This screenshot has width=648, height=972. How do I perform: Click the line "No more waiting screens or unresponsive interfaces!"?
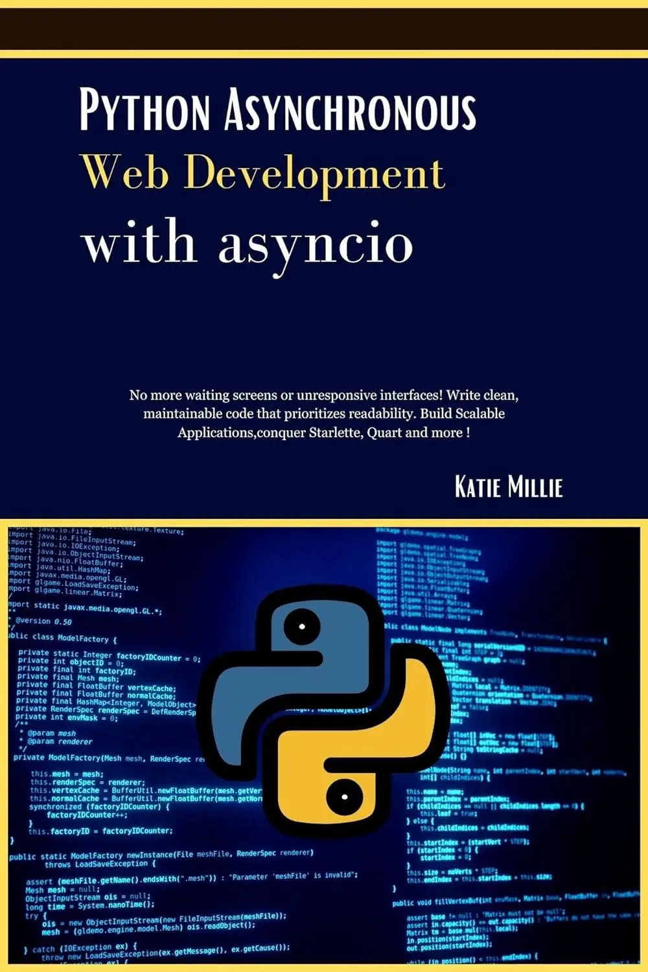click(286, 395)
